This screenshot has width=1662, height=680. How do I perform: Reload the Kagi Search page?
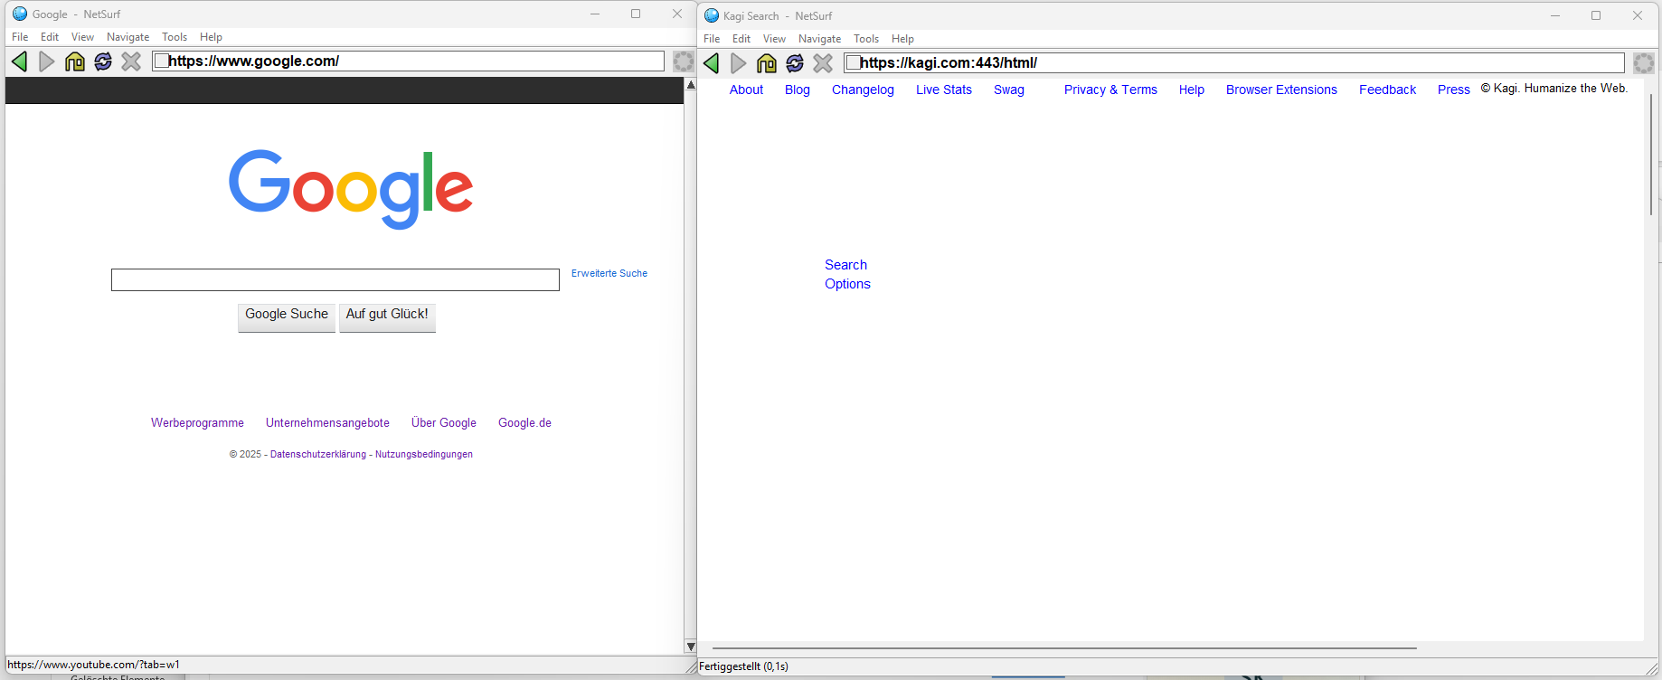click(795, 63)
